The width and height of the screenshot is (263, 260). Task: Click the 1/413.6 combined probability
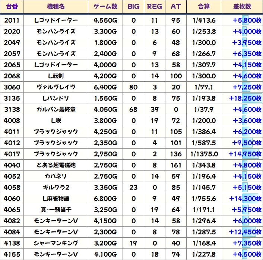[204, 20]
